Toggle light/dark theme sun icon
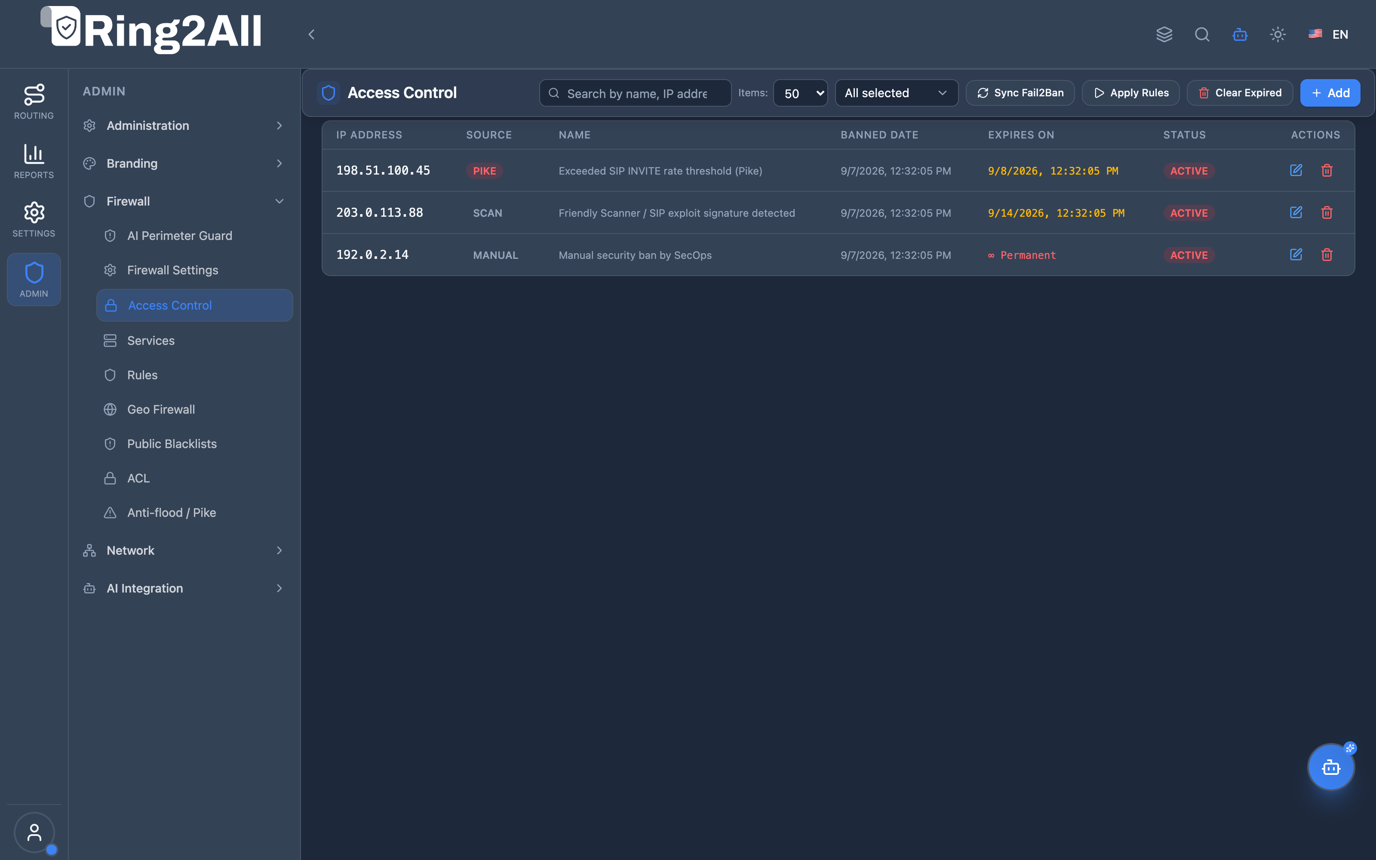Image resolution: width=1376 pixels, height=860 pixels. (x=1278, y=35)
